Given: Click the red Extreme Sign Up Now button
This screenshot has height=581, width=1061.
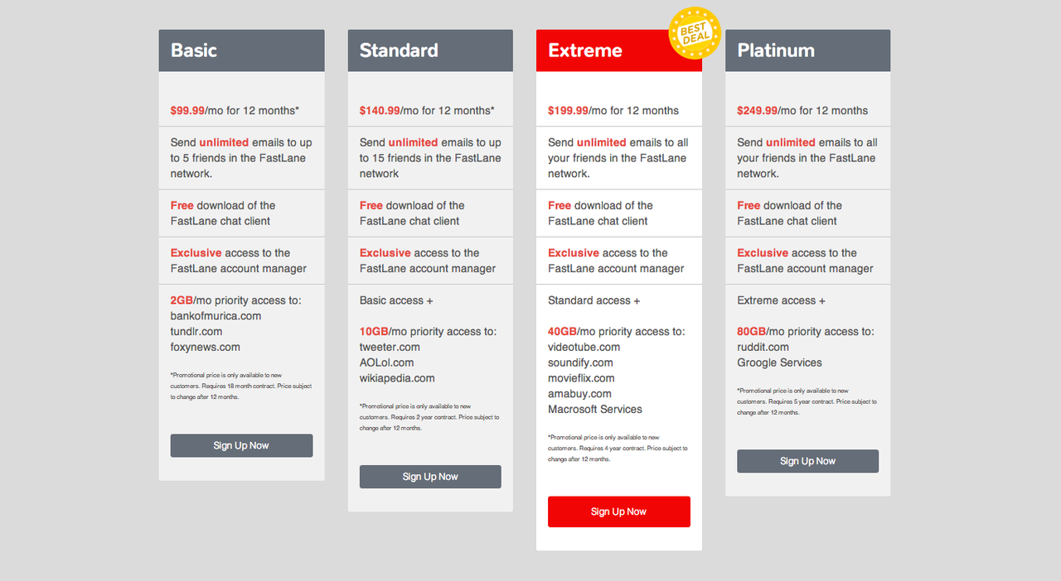Looking at the screenshot, I should pos(618,511).
